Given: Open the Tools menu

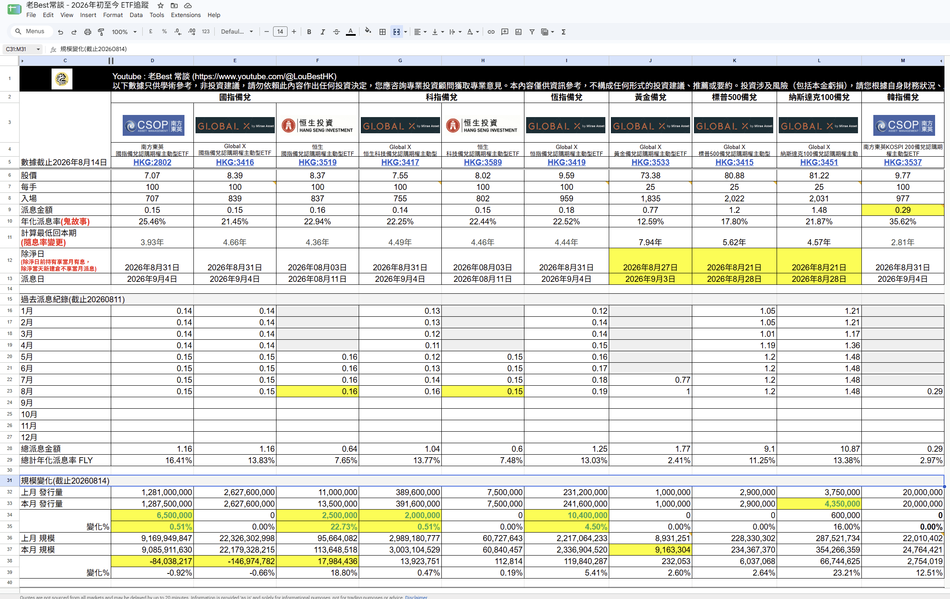Looking at the screenshot, I should click(x=157, y=15).
